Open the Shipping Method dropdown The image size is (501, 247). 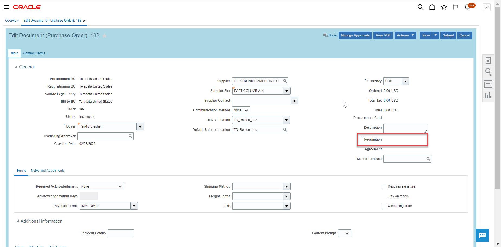tap(287, 186)
